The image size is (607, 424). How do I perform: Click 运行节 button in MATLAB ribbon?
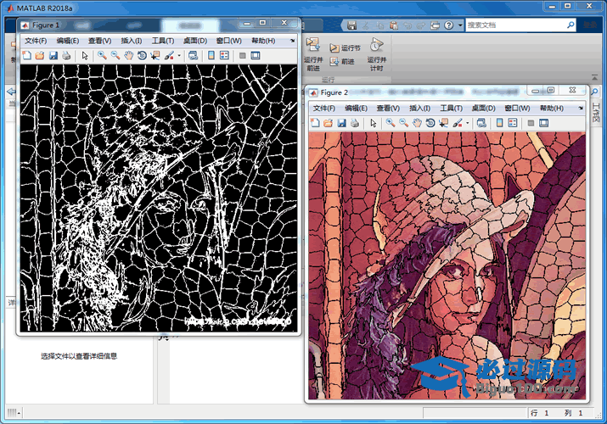pyautogui.click(x=346, y=48)
